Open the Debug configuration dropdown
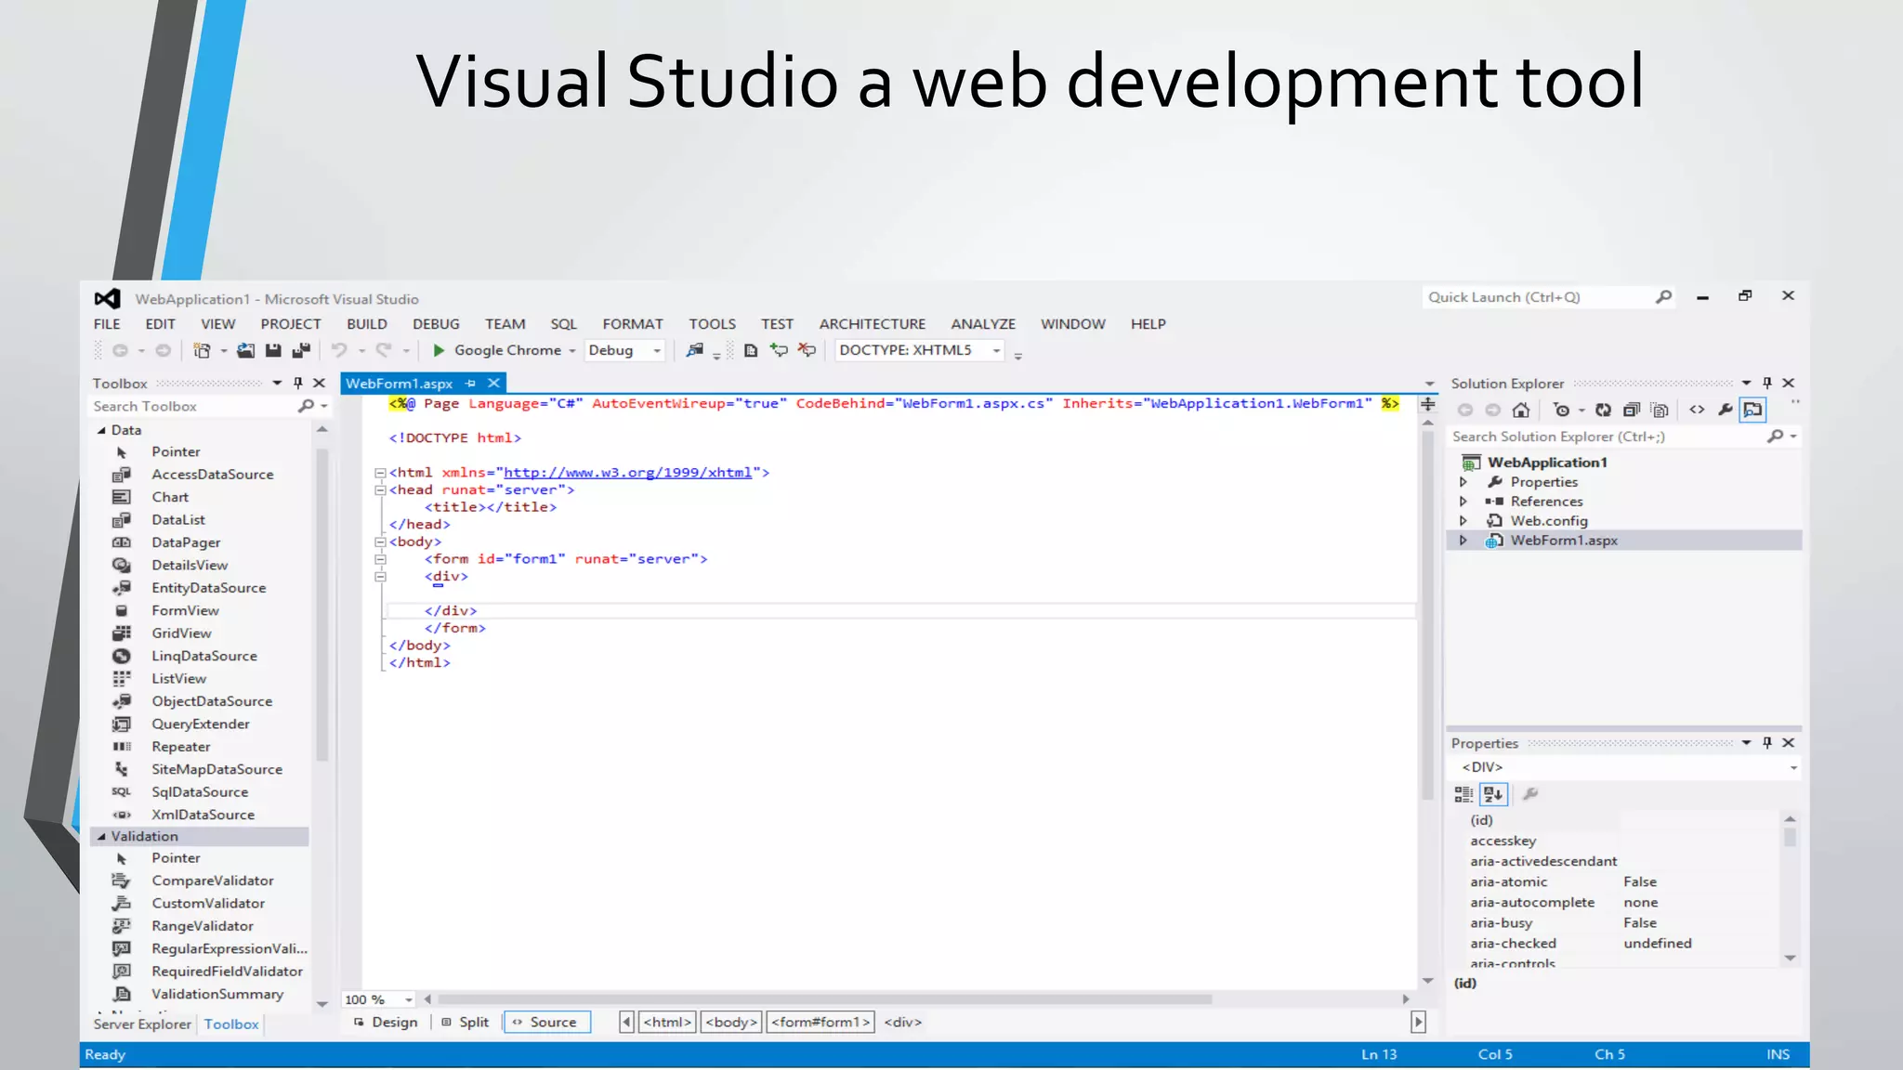Screen dimensions: 1903x1070 pyautogui.click(x=657, y=351)
